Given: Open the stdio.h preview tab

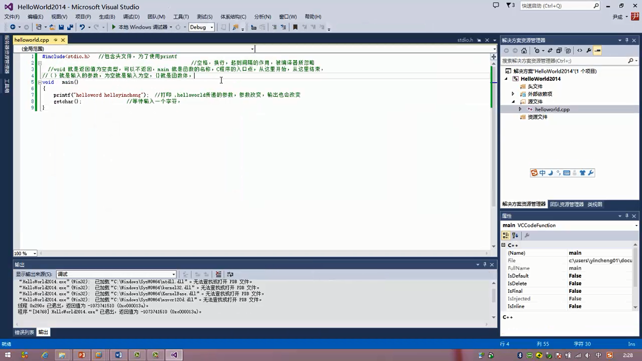Looking at the screenshot, I should pos(465,40).
